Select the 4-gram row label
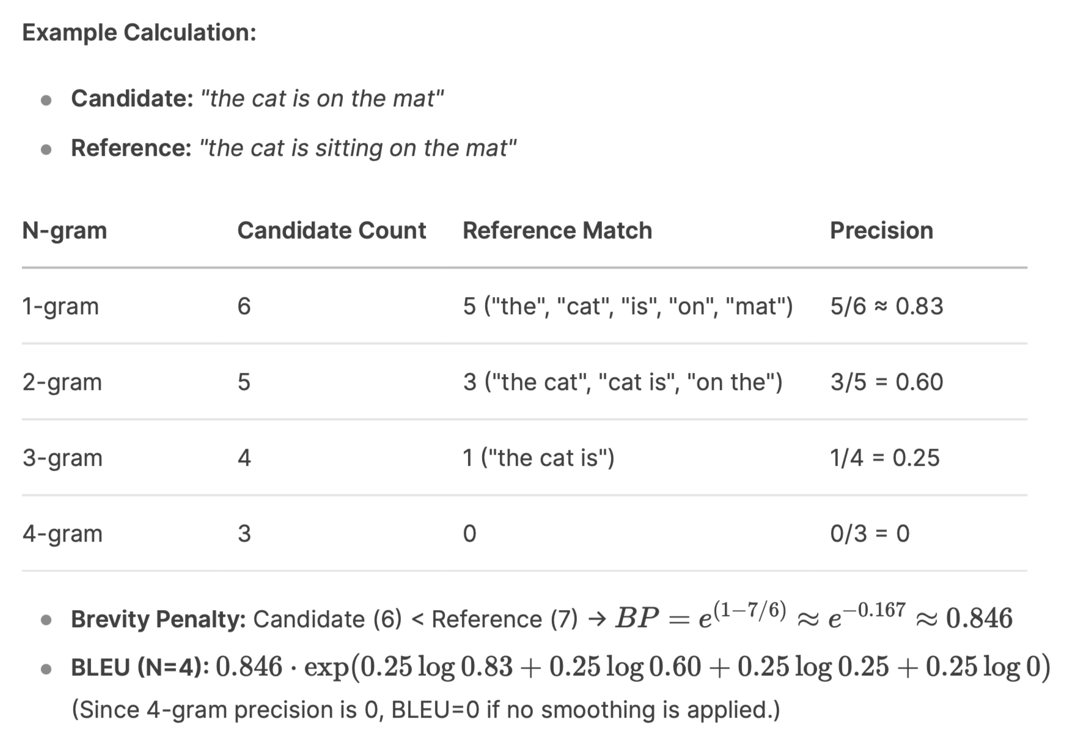1072x747 pixels. [62, 534]
